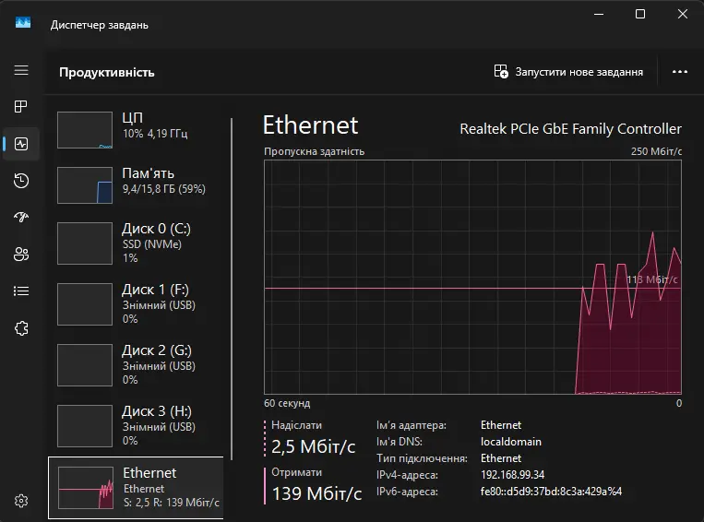Click the run-new-task icon

tap(501, 71)
